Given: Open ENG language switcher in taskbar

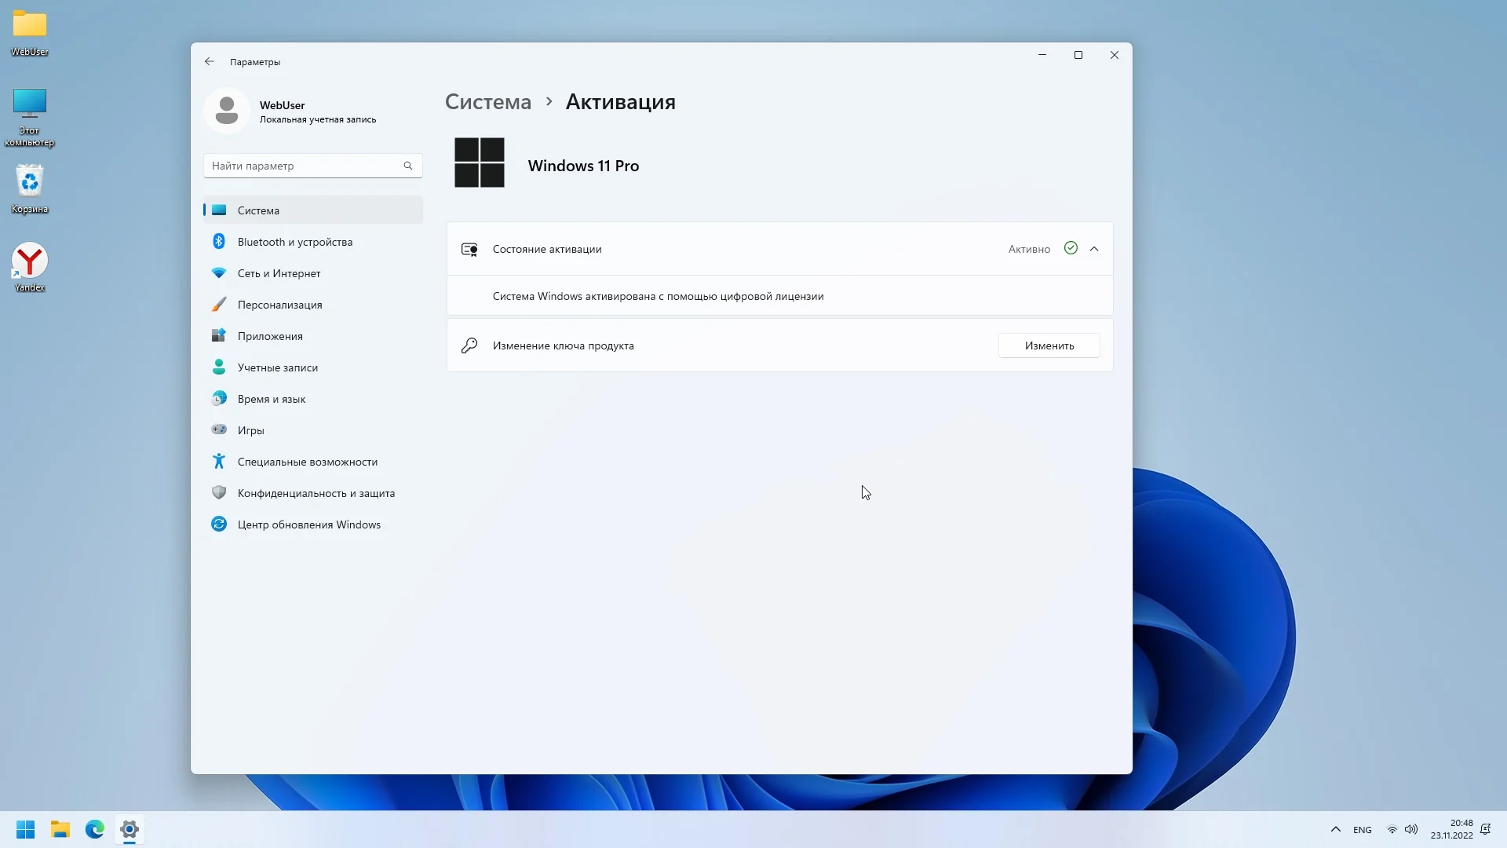Looking at the screenshot, I should coord(1362,830).
